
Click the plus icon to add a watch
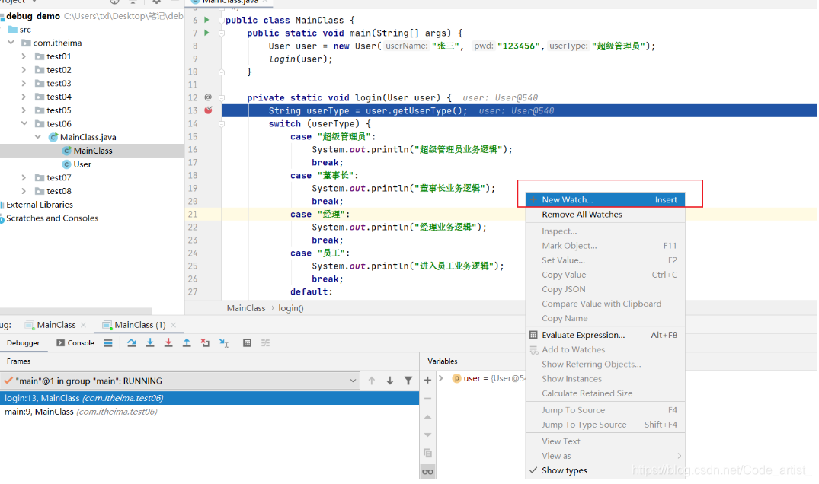point(427,381)
